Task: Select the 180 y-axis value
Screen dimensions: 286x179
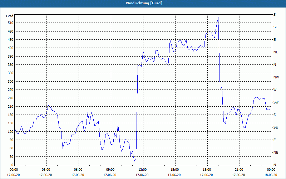Action: pos(11,115)
